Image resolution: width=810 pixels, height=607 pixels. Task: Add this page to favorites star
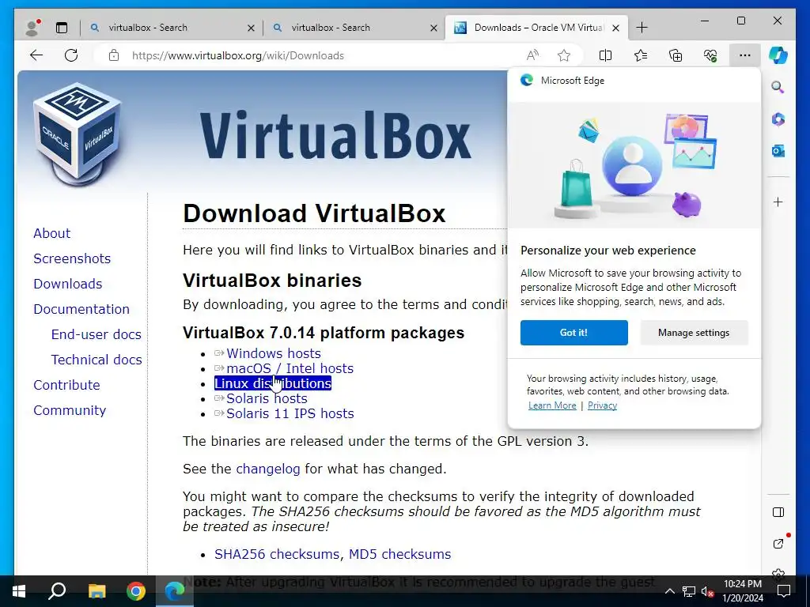click(563, 55)
